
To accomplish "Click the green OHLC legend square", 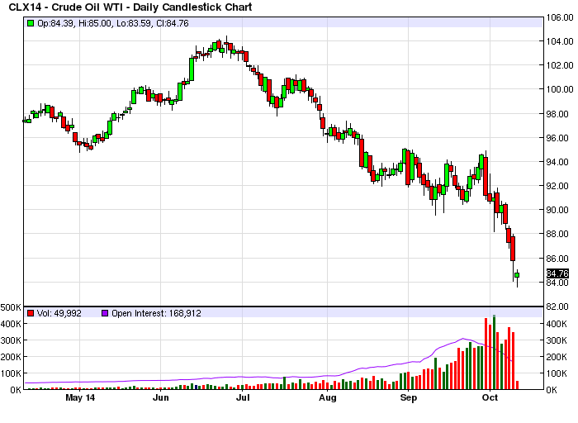I will [31, 23].
